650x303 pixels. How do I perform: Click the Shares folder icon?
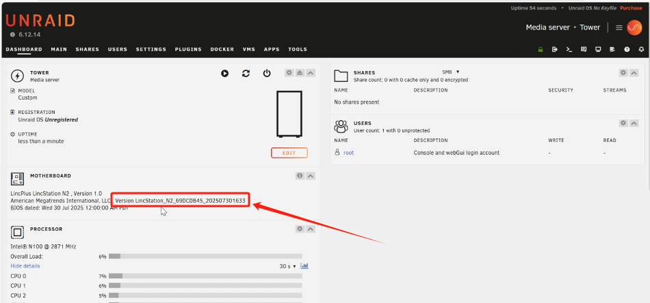[341, 76]
